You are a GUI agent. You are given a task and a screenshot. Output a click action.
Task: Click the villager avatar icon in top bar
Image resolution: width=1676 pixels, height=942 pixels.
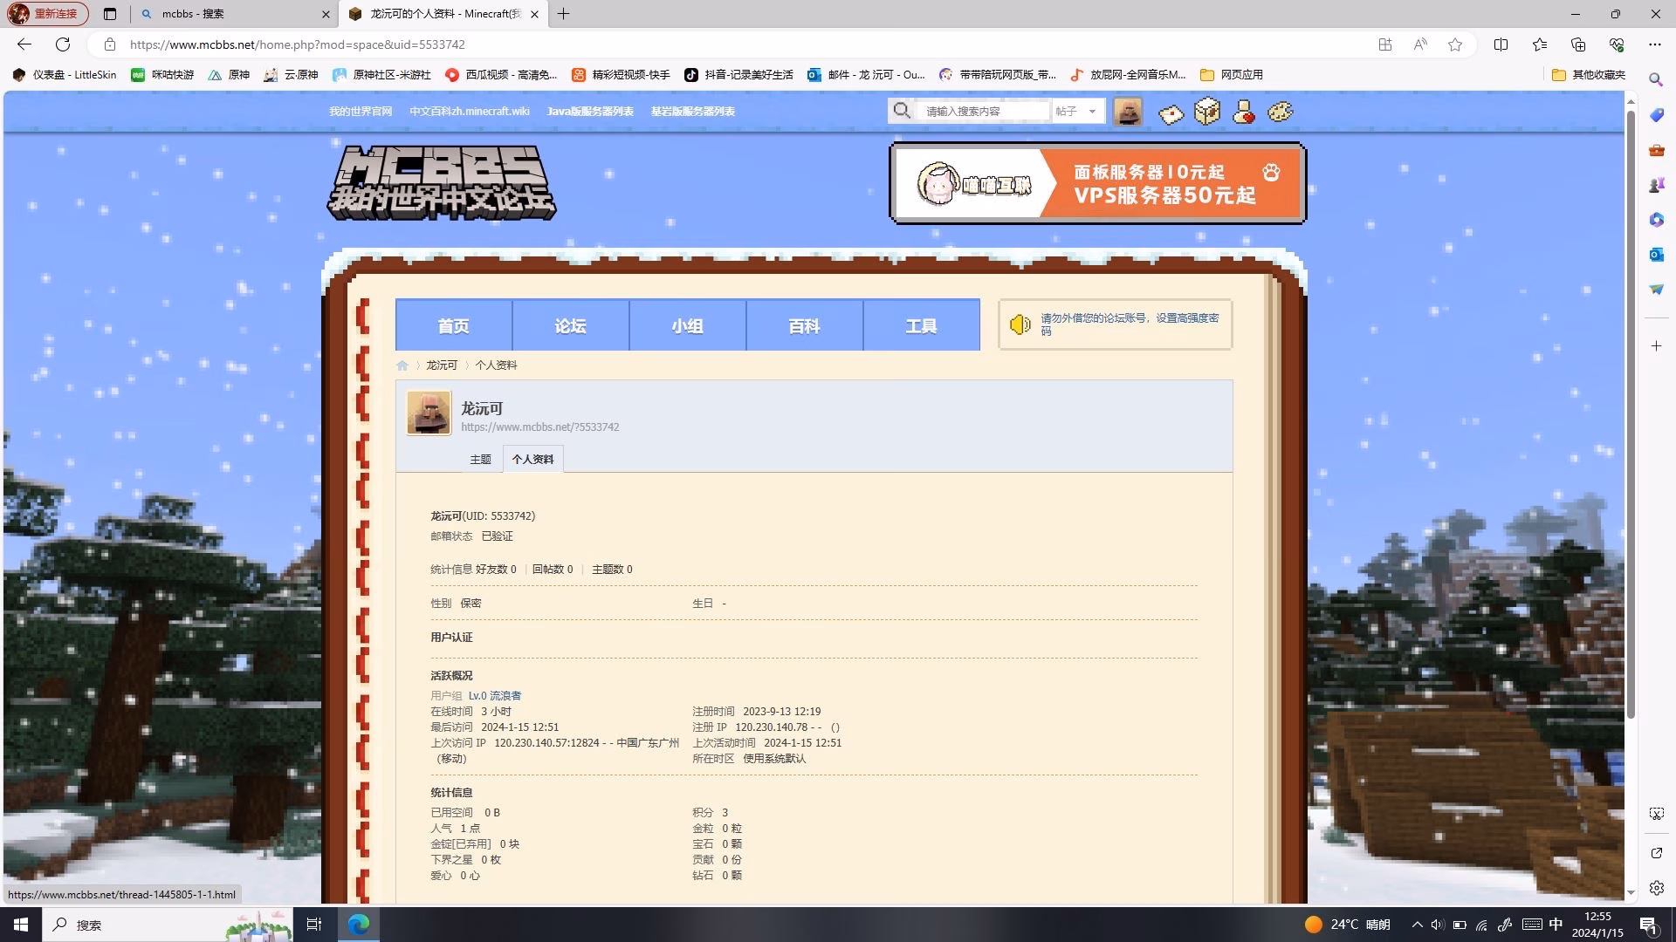(1127, 112)
